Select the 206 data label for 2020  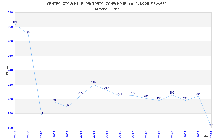[x=172, y=93]
